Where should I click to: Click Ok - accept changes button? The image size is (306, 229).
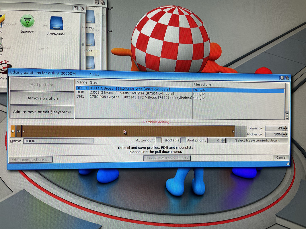pos(31,160)
